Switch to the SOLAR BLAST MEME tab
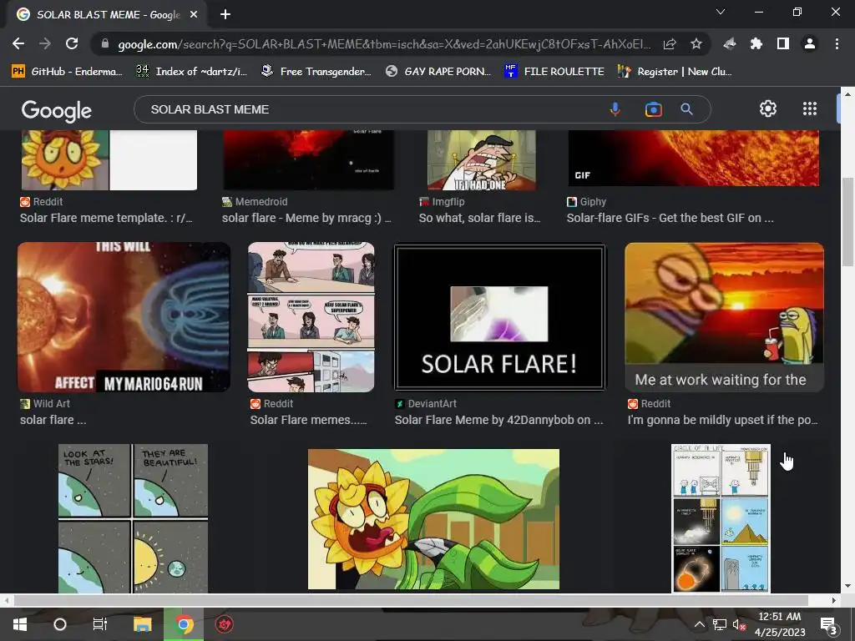Screen dimensions: 855x641 (107, 15)
